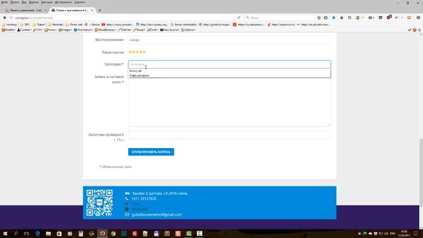Reload the page with the refresh icon
The height and width of the screenshot is (238, 423).
(239, 18)
